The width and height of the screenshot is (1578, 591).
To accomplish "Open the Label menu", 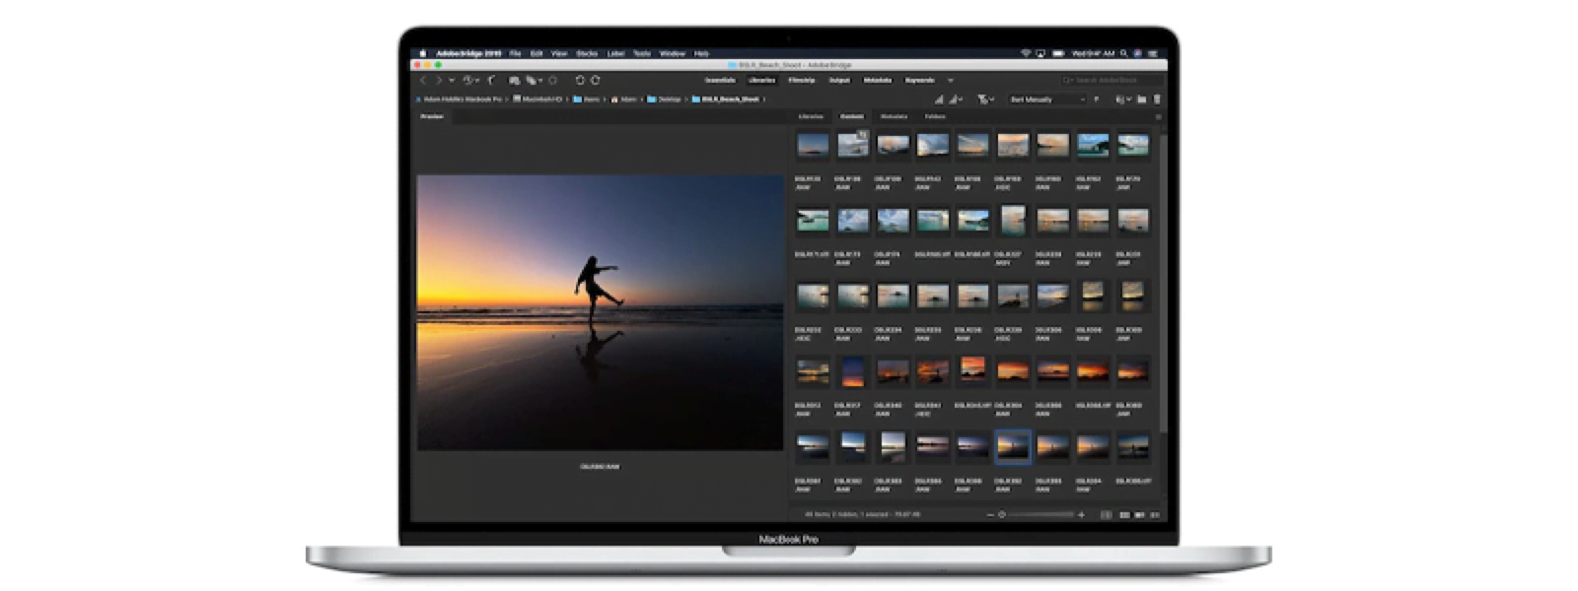I will click(615, 53).
